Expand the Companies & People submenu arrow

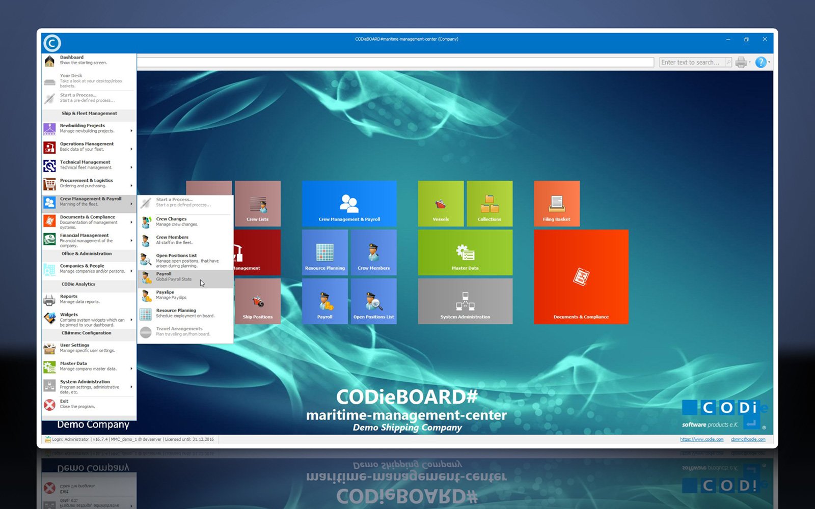point(131,271)
